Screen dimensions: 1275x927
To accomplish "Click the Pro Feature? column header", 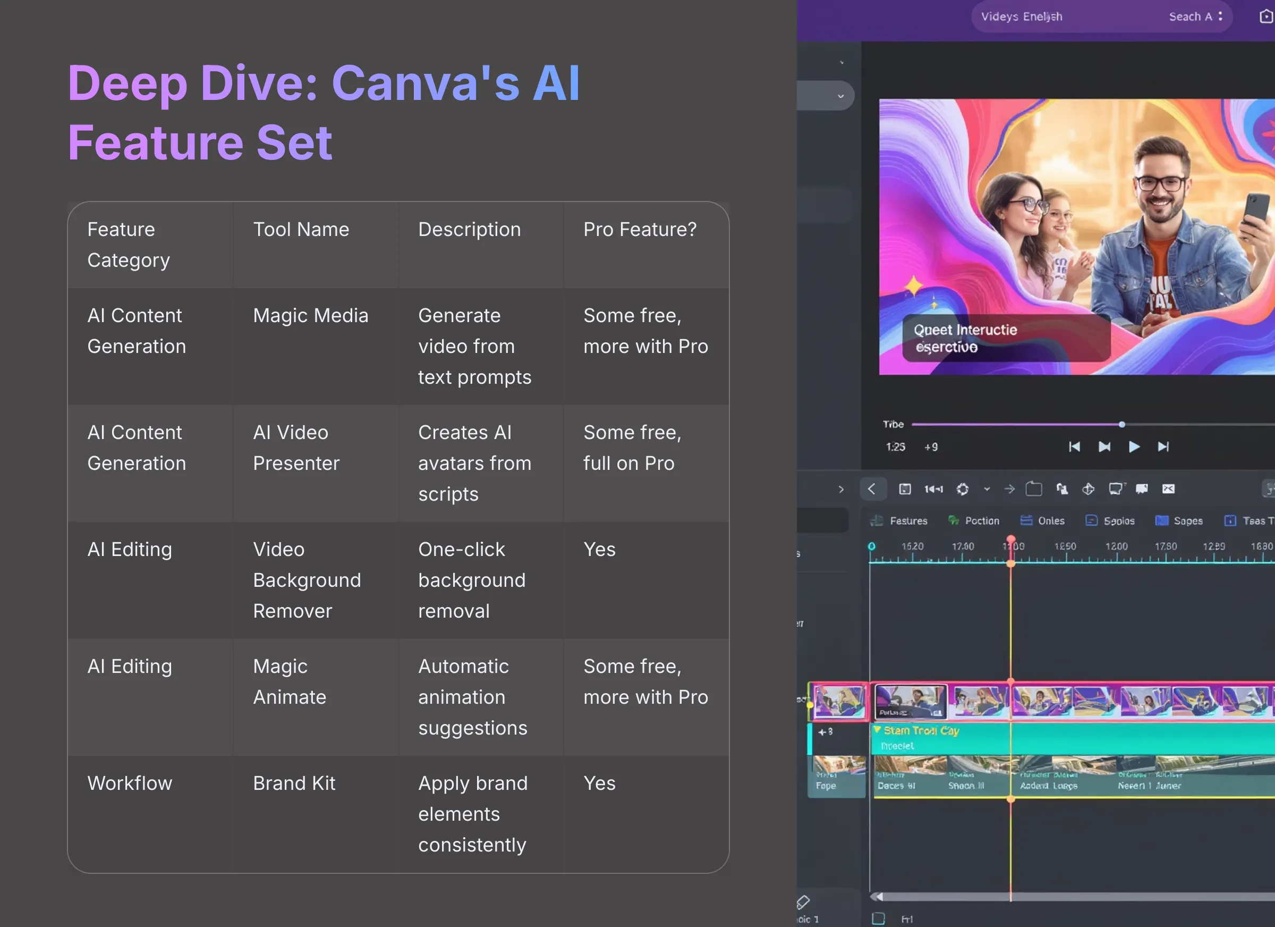I will (647, 245).
